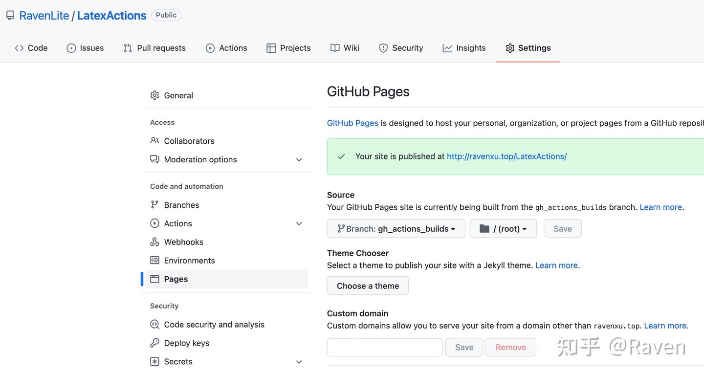The height and width of the screenshot is (375, 704).
Task: Select the Pages item in the sidebar
Action: 176,279
